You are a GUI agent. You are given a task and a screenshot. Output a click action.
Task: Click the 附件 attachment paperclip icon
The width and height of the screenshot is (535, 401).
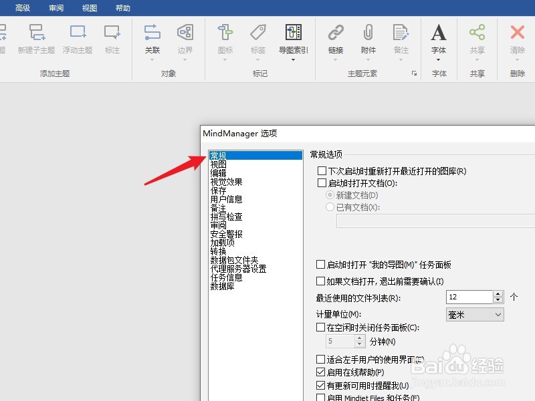[368, 32]
